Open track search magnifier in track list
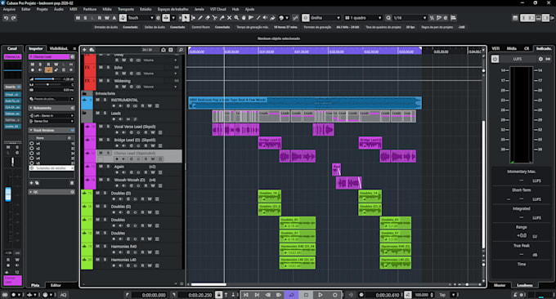Image resolution: width=556 pixels, height=299 pixels. click(x=181, y=50)
